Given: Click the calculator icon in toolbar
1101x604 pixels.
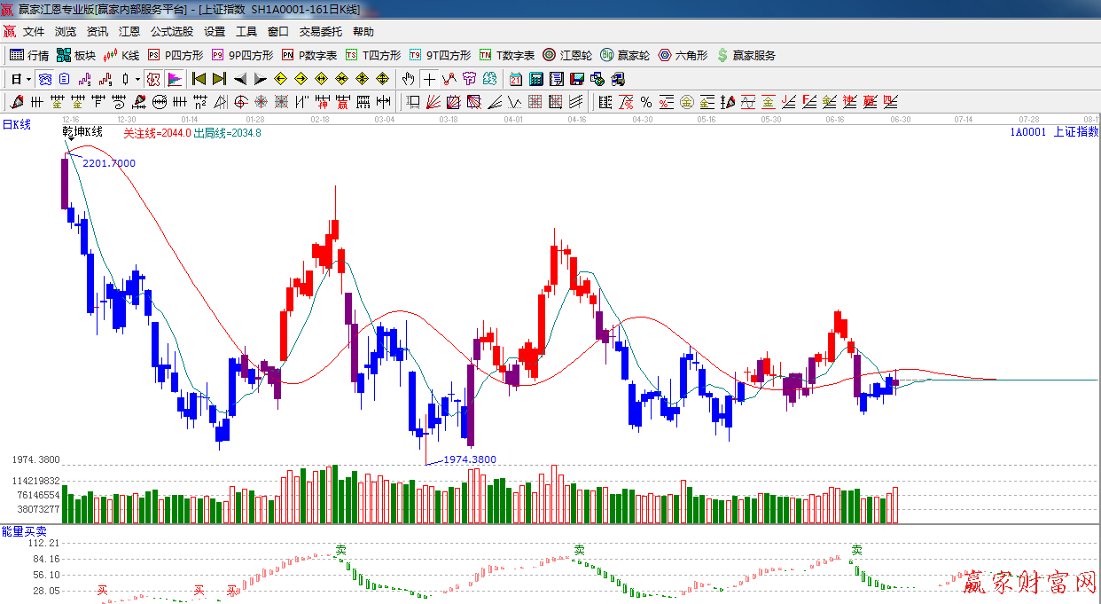Looking at the screenshot, I should tap(535, 79).
